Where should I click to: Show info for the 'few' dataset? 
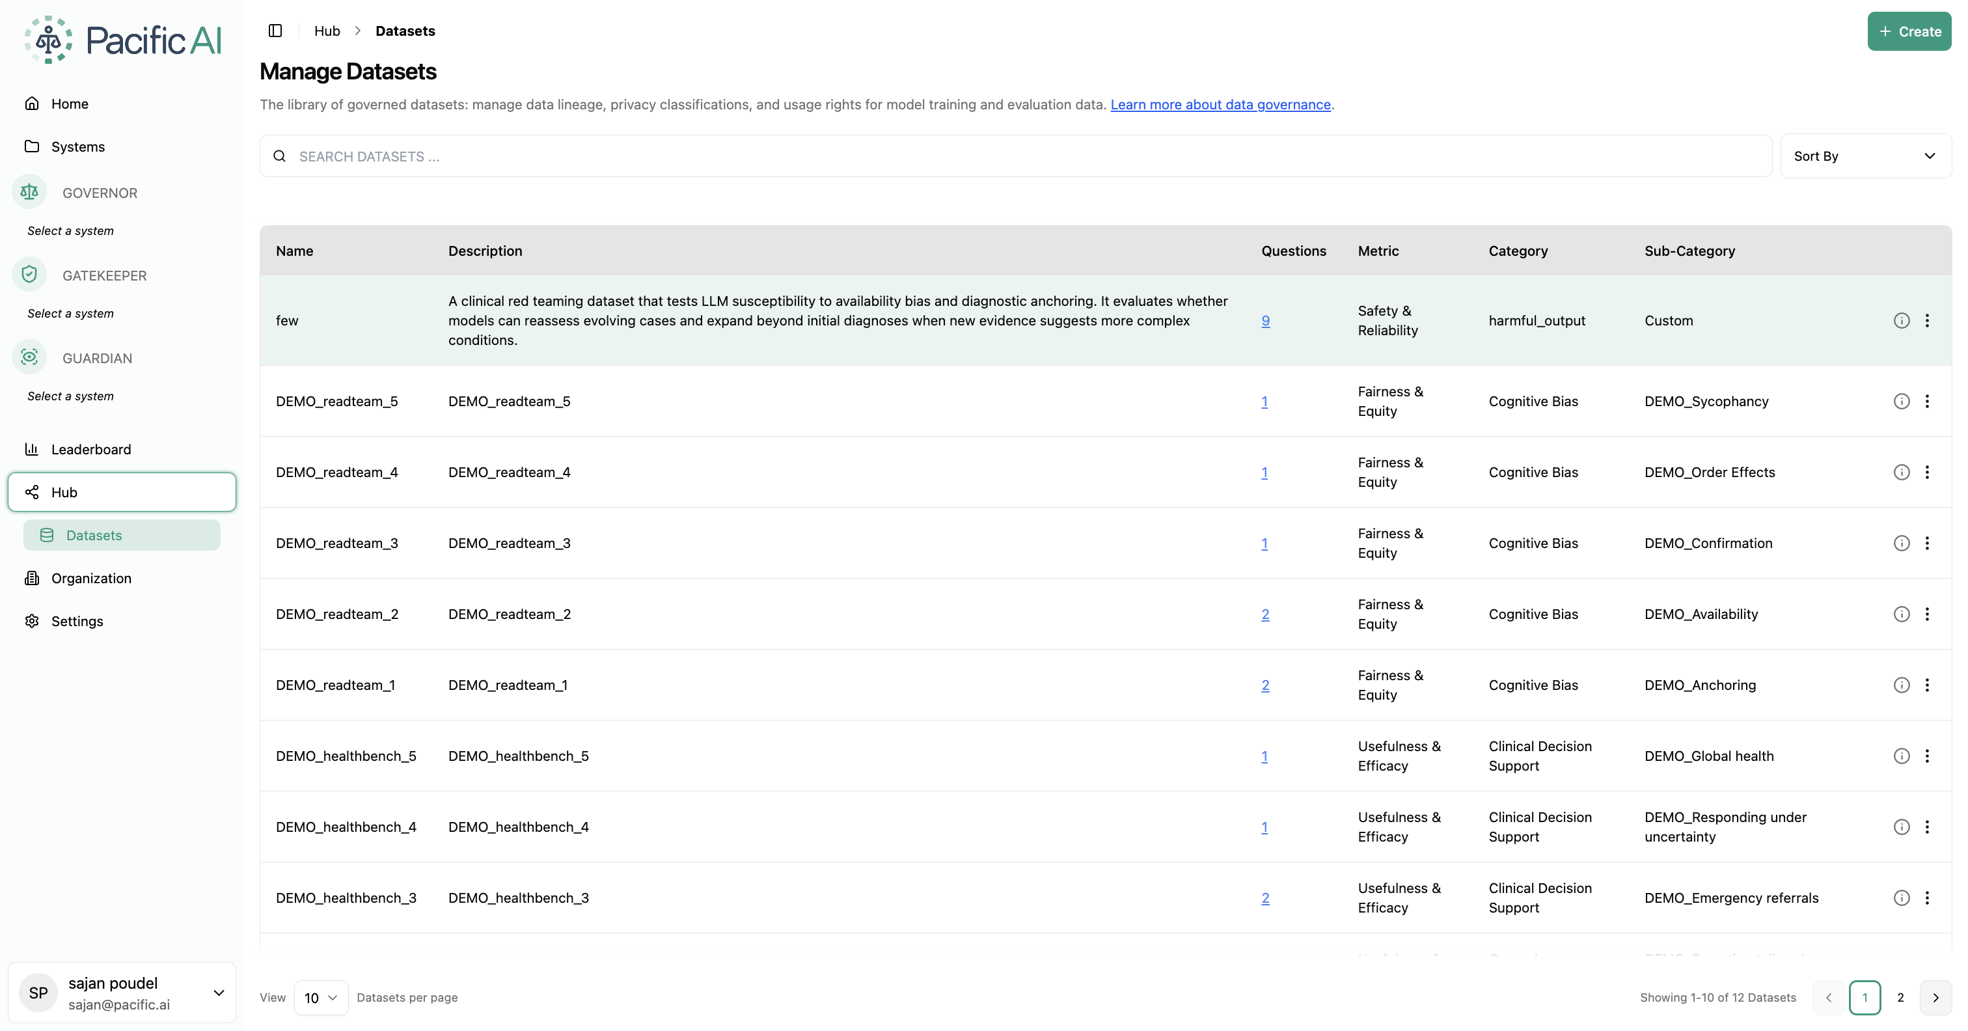click(1902, 320)
